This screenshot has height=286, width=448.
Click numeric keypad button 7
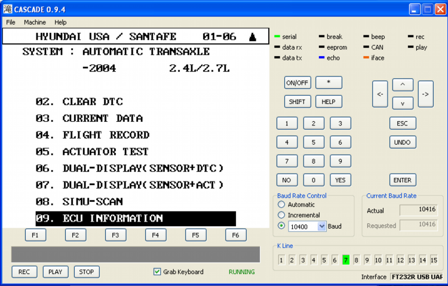(x=287, y=161)
